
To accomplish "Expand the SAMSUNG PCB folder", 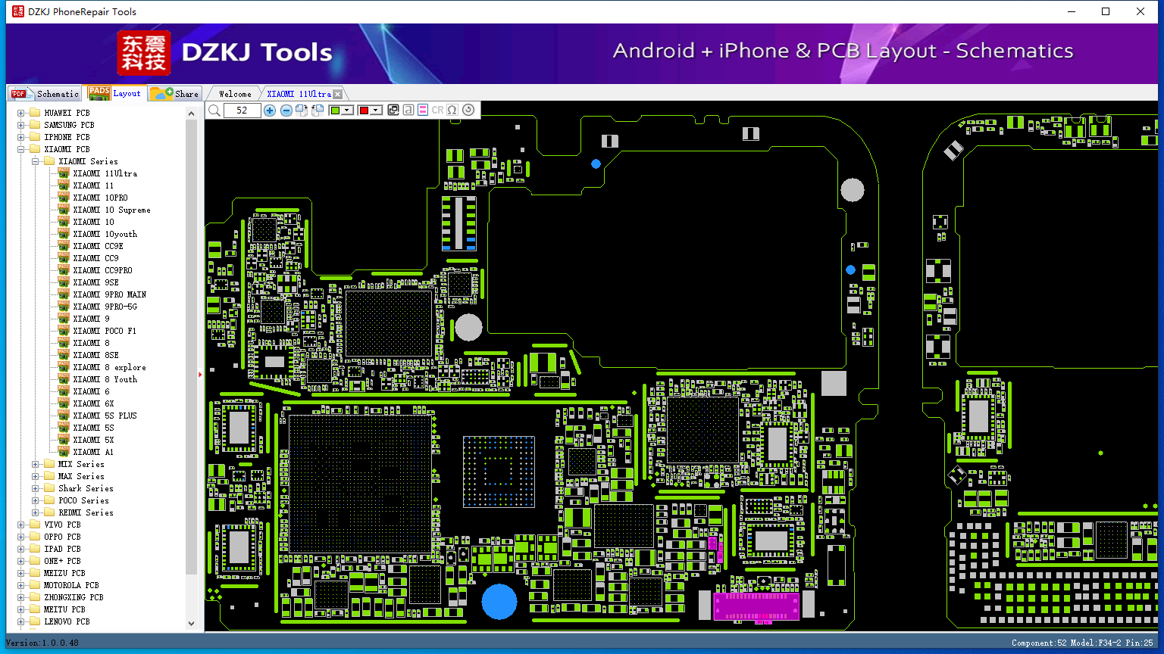I will tap(21, 125).
